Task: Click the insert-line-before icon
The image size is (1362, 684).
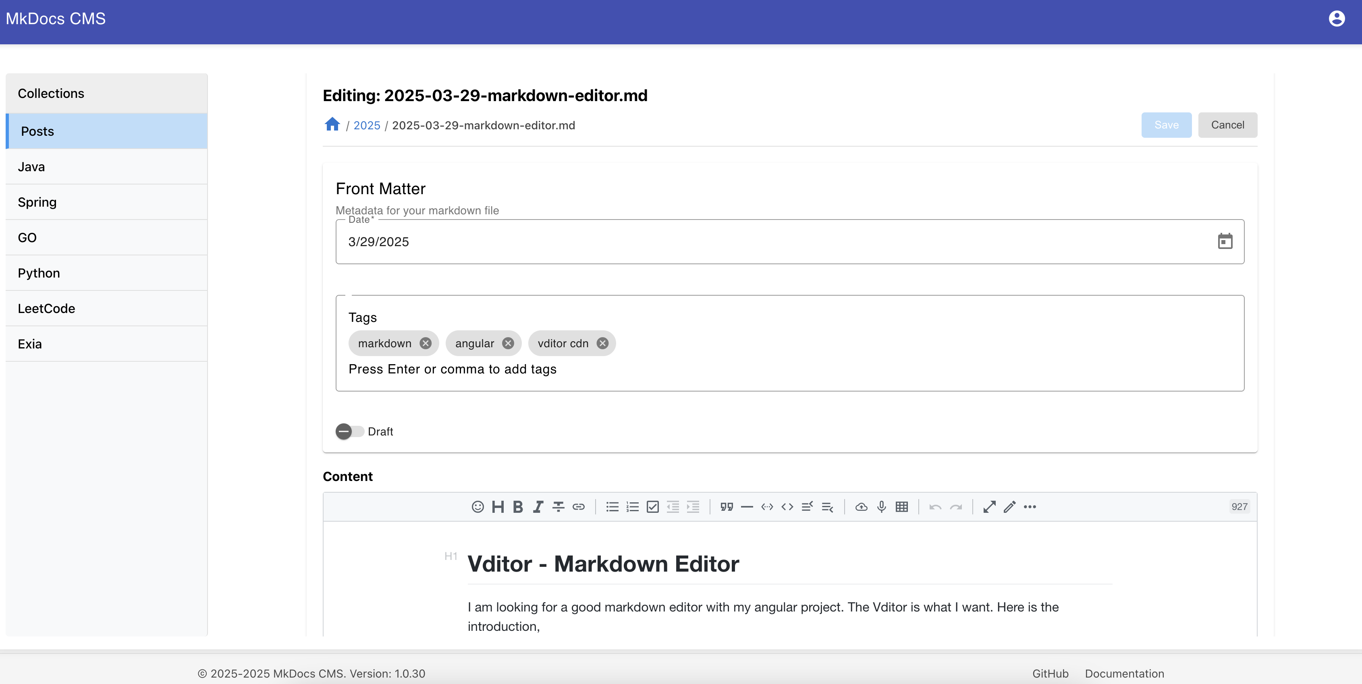Action: coord(808,507)
